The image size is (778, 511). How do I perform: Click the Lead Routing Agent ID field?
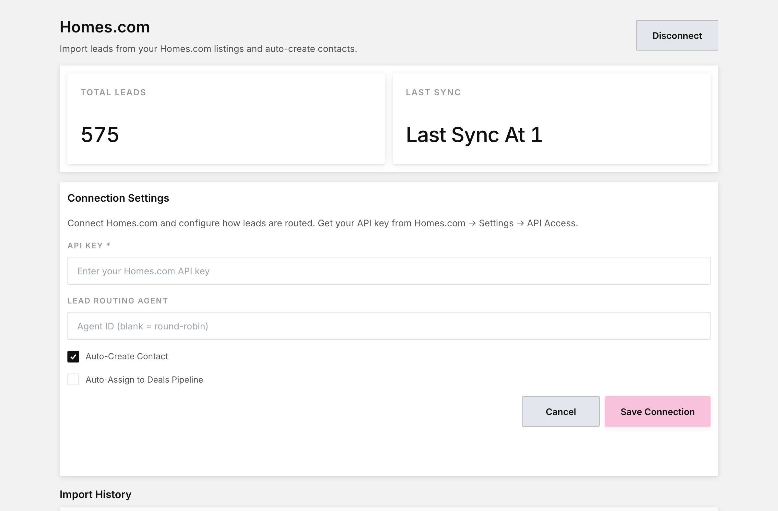(x=389, y=326)
